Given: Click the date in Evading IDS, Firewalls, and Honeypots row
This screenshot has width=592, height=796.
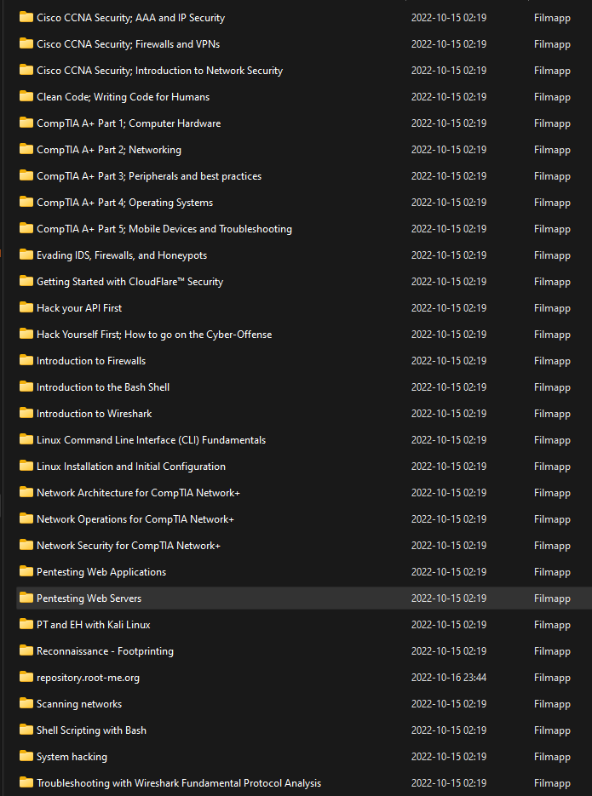Looking at the screenshot, I should click(449, 255).
